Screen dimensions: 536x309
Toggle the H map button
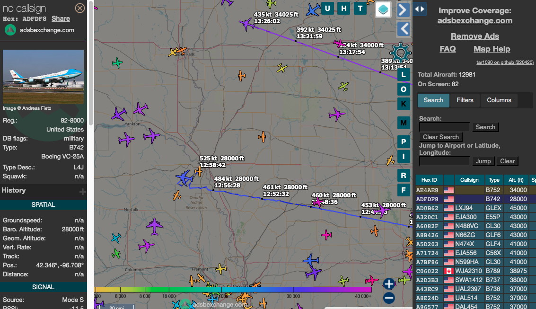point(343,8)
